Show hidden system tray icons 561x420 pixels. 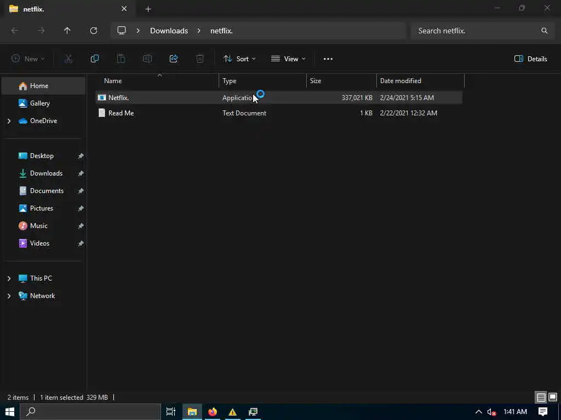pyautogui.click(x=479, y=412)
